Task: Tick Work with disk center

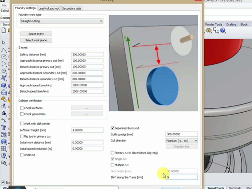Action: (x=22, y=123)
